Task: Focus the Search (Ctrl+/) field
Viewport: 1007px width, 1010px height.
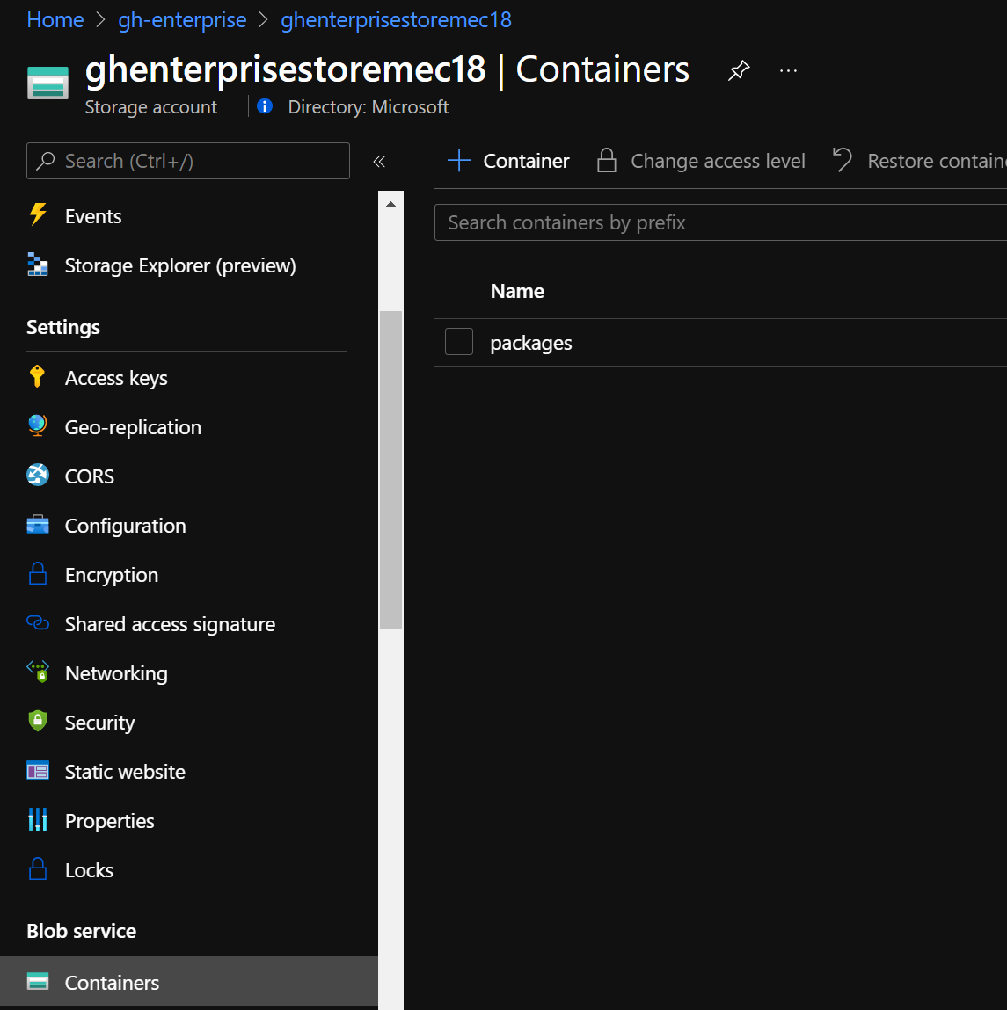Action: (188, 161)
